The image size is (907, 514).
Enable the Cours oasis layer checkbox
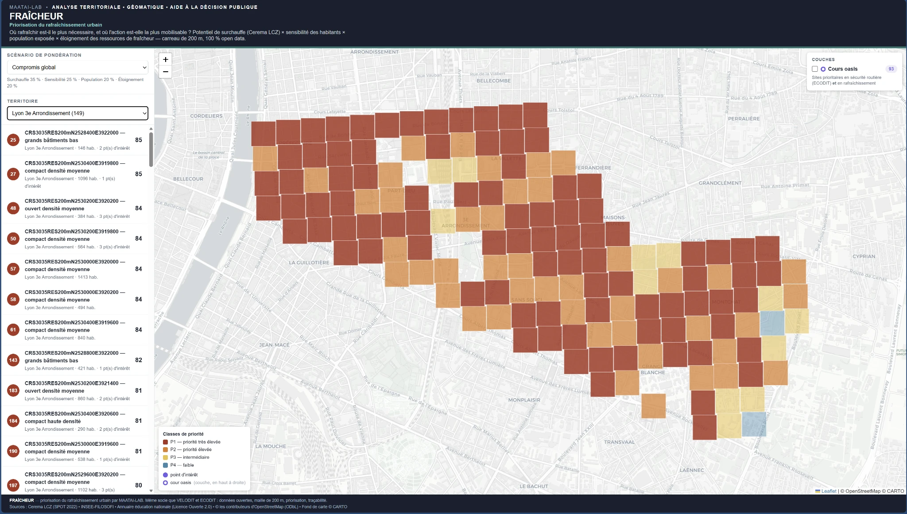pyautogui.click(x=814, y=69)
